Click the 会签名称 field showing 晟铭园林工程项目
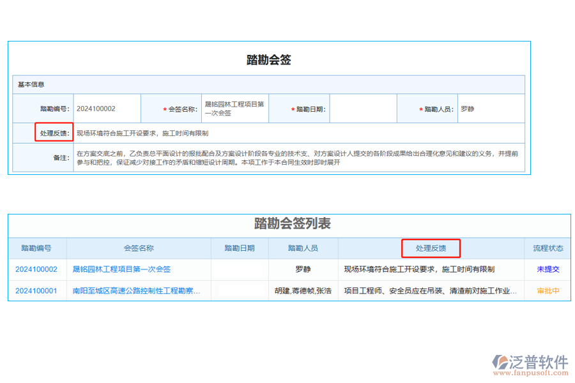This screenshot has width=575, height=383. pyautogui.click(x=234, y=108)
